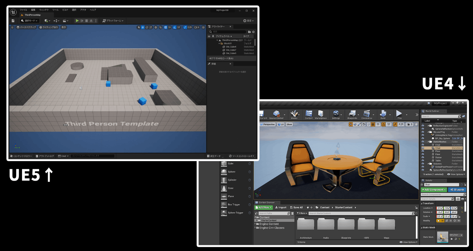Hide the Table actor in World Outliner
The image size is (473, 251).
tap(423, 160)
